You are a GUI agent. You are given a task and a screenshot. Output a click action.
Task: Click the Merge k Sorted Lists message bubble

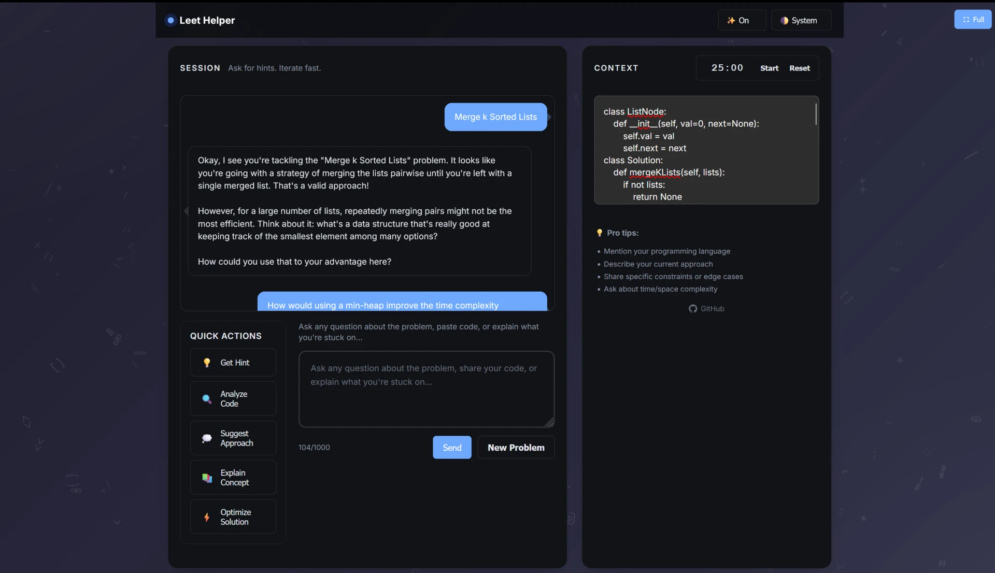tap(495, 117)
